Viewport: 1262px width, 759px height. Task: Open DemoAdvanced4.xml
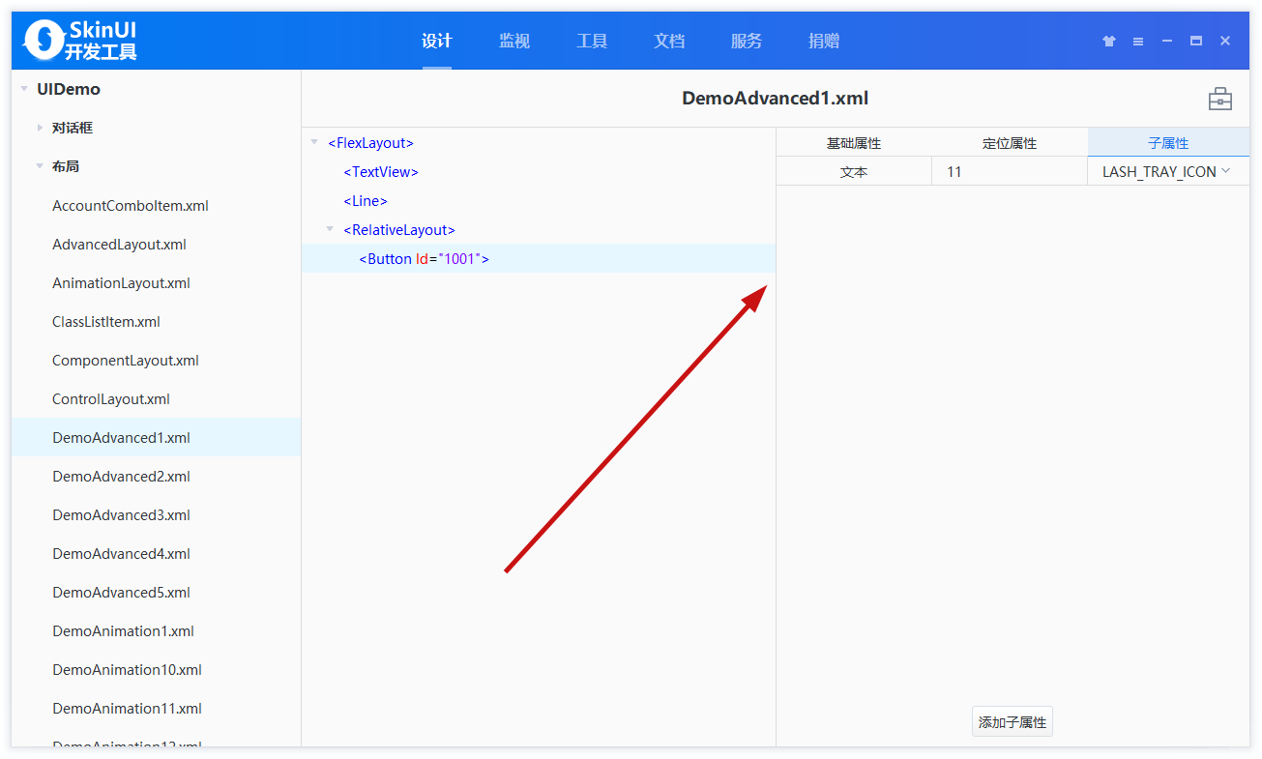[x=121, y=554]
